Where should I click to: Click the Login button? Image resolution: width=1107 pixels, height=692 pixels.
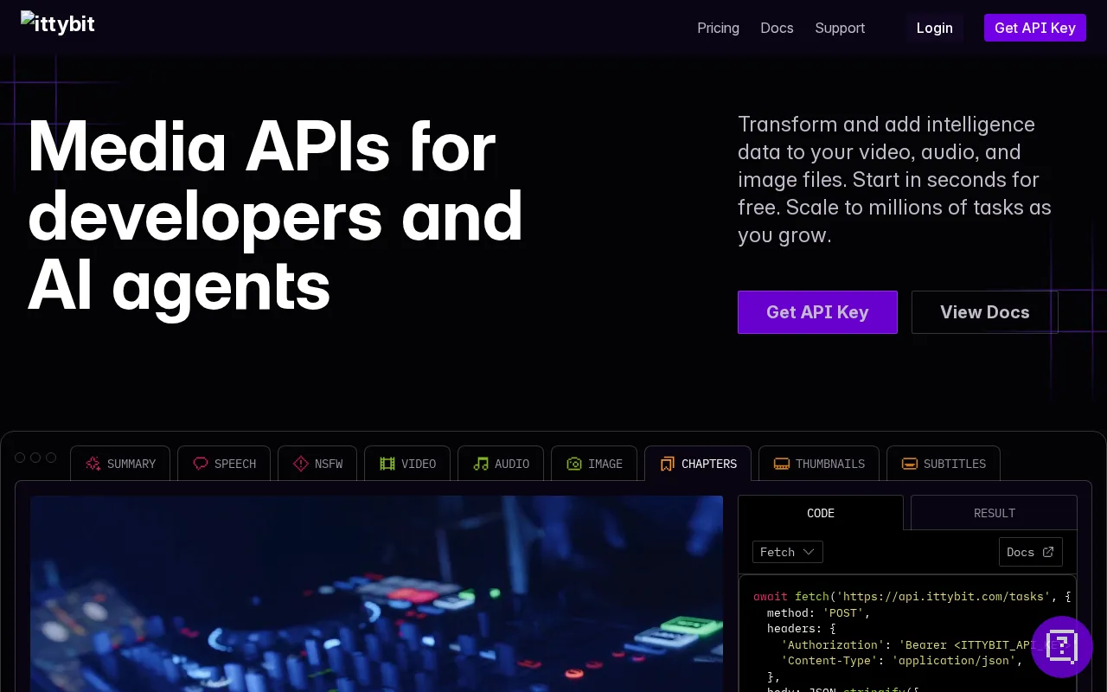coord(935,28)
